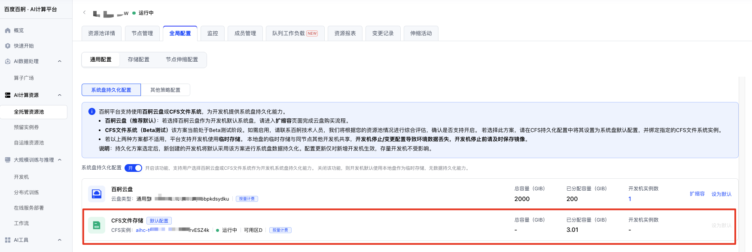Click the 总容量 value 2000

coord(522,199)
